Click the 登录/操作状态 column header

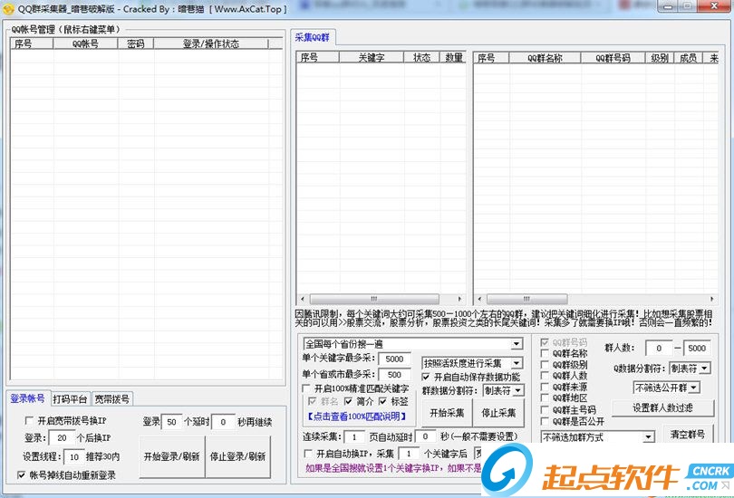coord(210,43)
